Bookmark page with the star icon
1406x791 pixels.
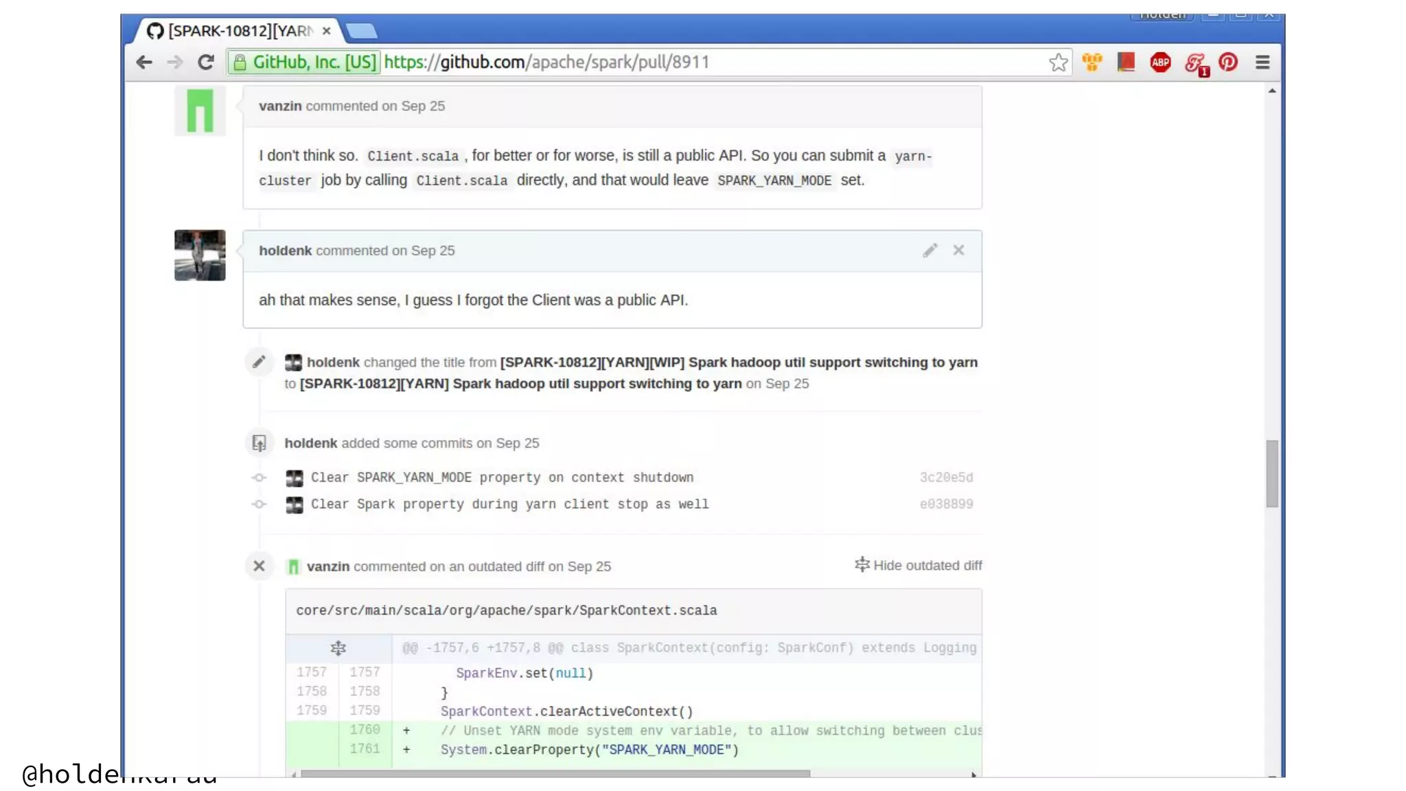[1058, 62]
